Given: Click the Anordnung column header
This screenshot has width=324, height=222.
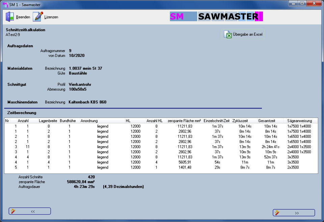Looking at the screenshot, I should coord(89,121).
